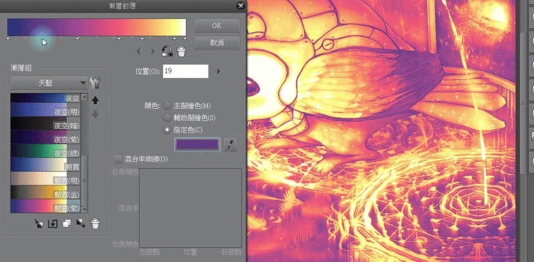Image resolution: width=534 pixels, height=262 pixels.
Task: Select the 夜空(綠) gradient preset
Action: (x=46, y=151)
